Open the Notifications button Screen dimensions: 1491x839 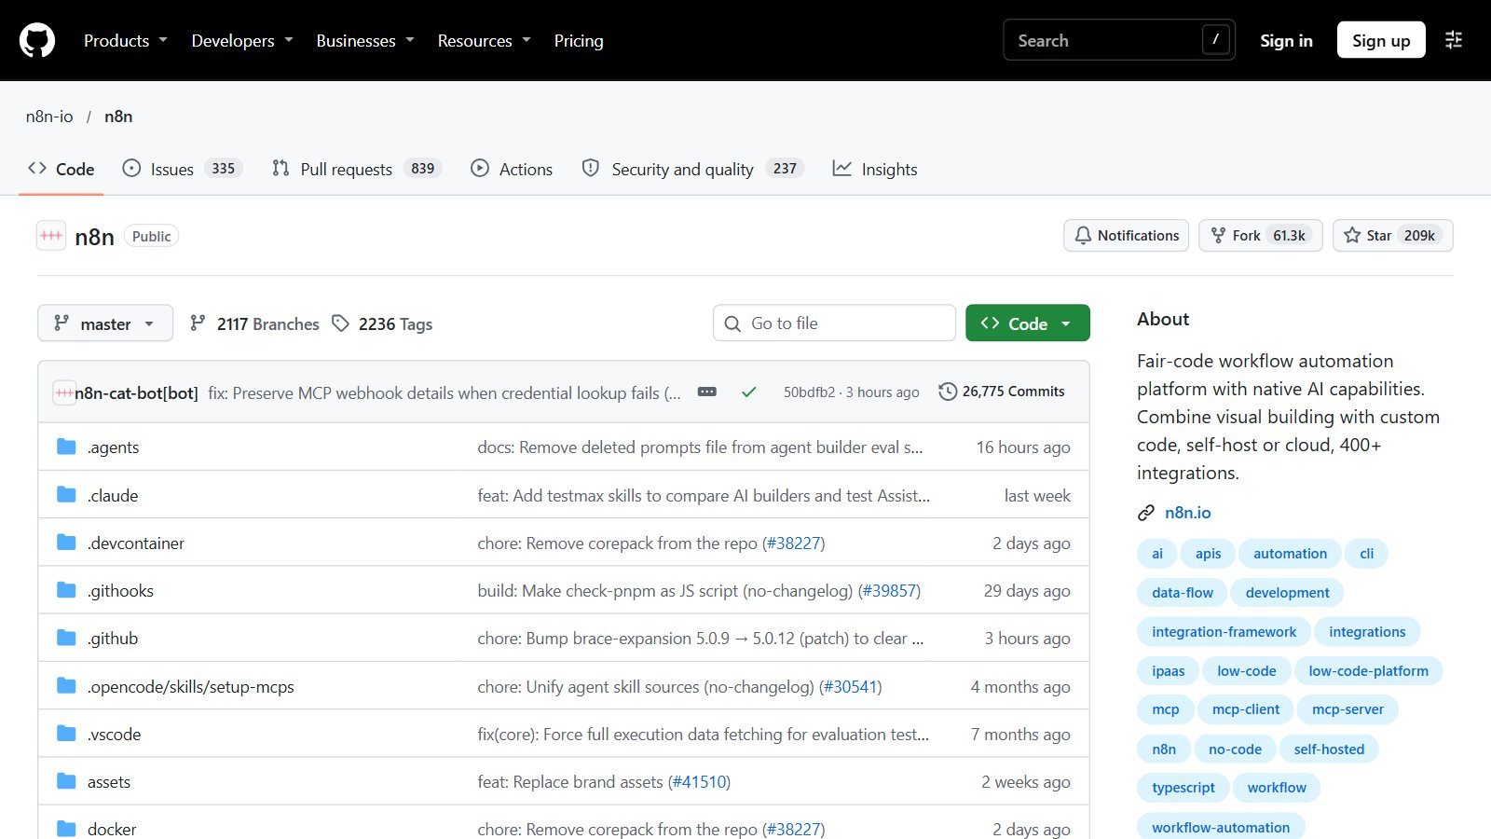pos(1127,236)
